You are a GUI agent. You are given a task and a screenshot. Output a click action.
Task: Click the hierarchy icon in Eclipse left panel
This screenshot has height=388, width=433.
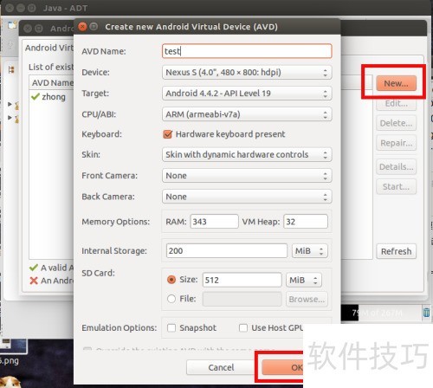click(11, 69)
